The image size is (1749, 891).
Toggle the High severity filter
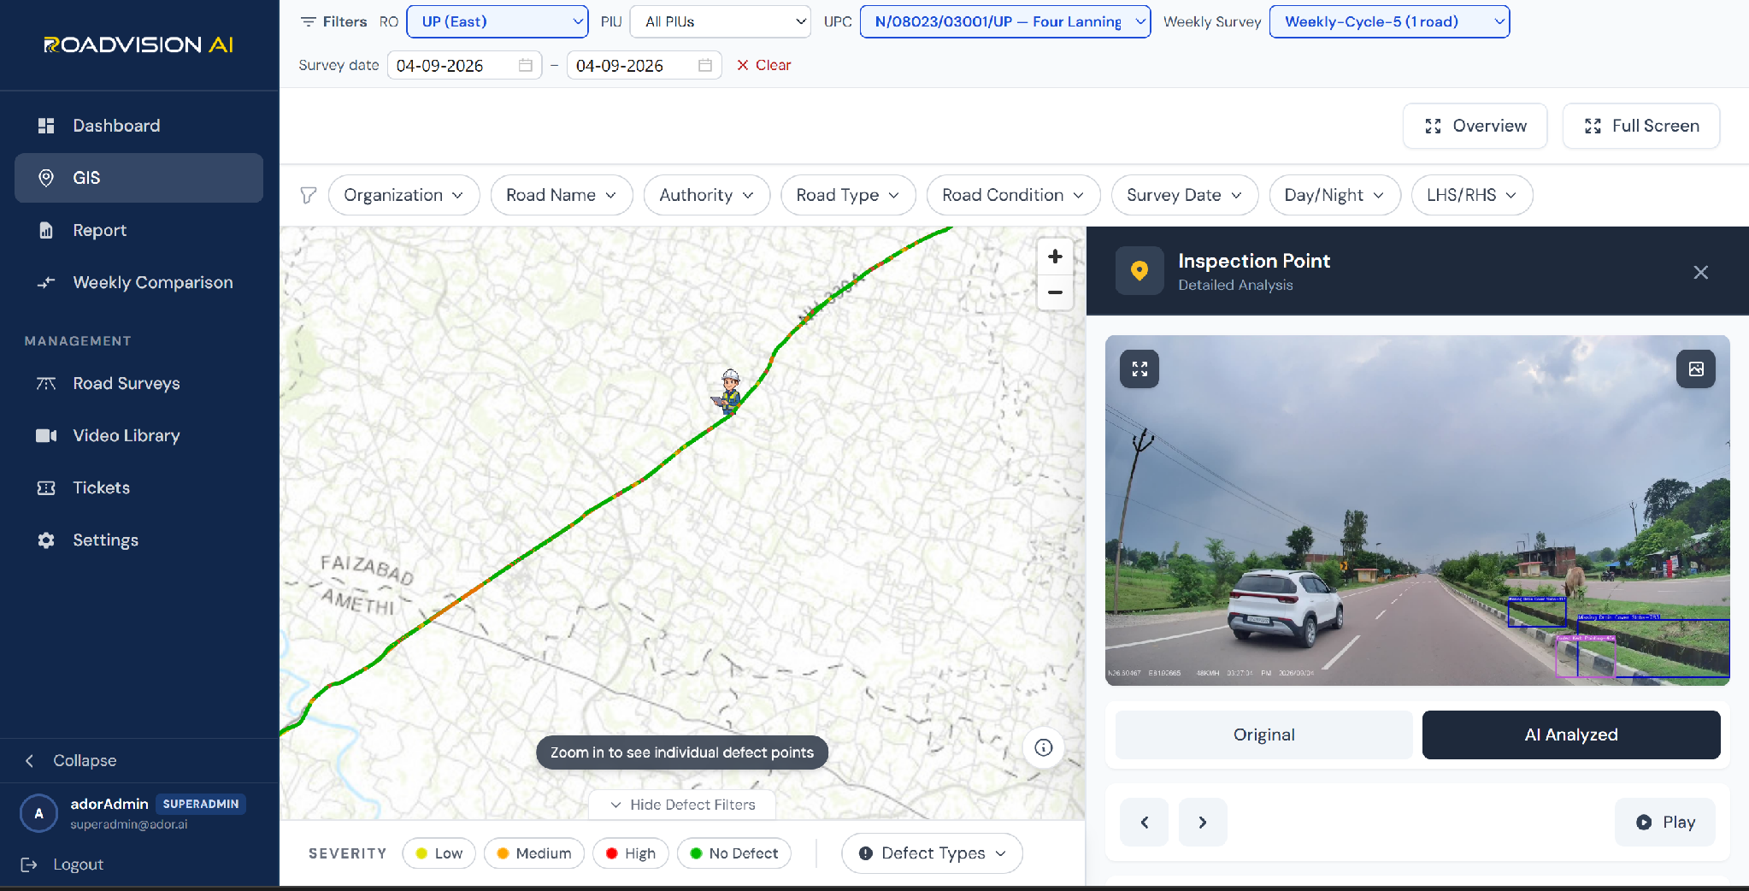[630, 853]
